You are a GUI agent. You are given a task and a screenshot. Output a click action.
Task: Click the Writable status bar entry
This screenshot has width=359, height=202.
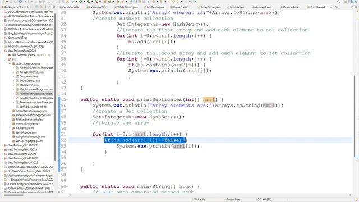(200, 200)
